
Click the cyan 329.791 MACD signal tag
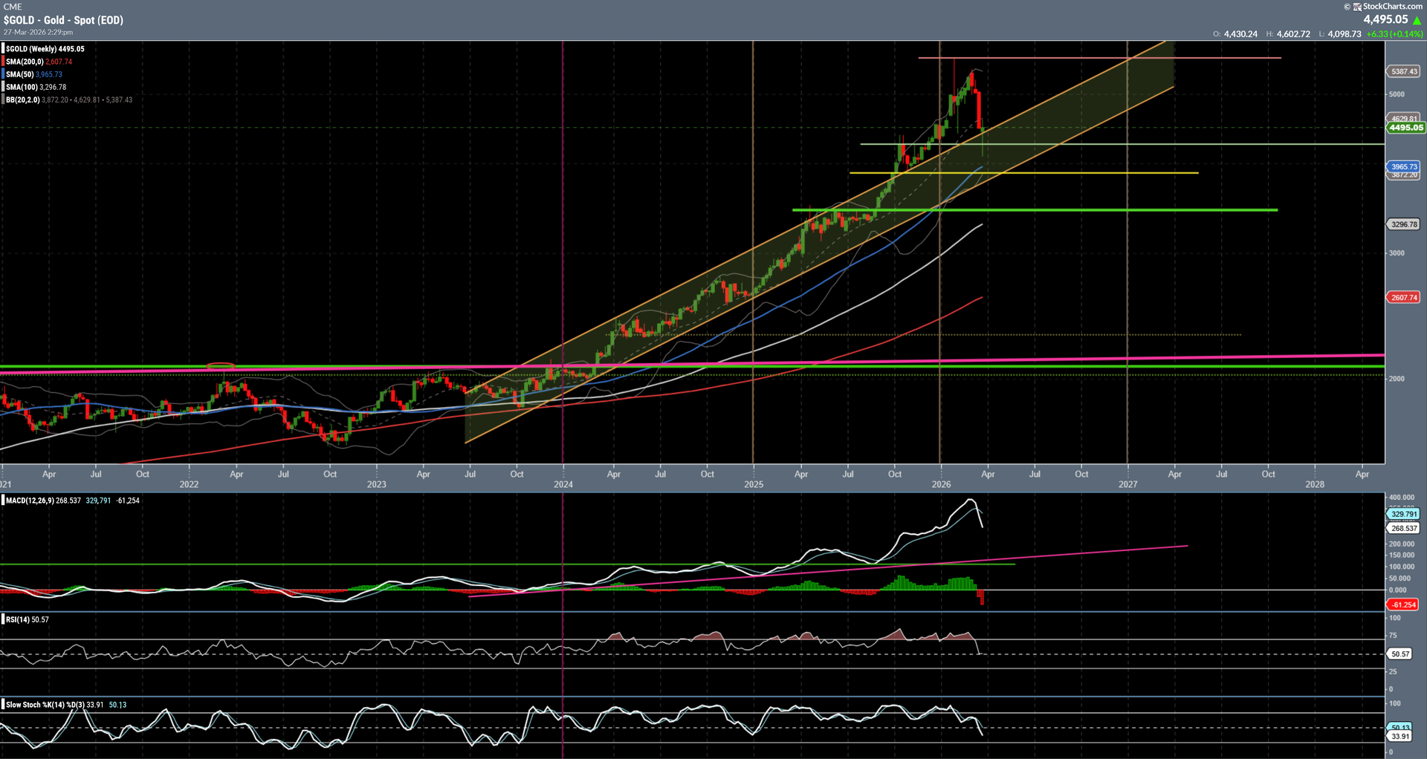(1403, 514)
